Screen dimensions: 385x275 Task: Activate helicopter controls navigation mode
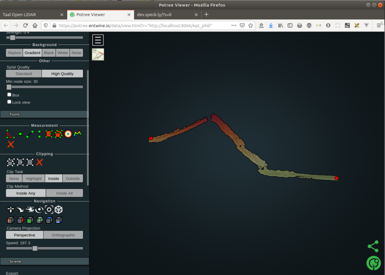click(30, 210)
